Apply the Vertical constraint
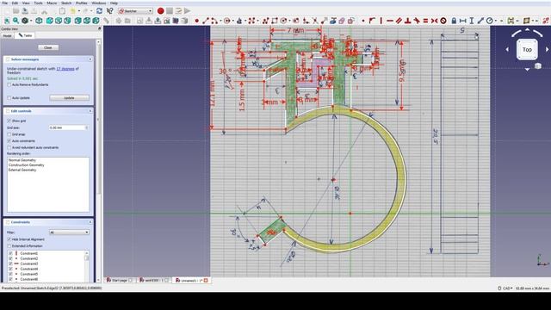Image resolution: width=551 pixels, height=310 pixels. (381, 21)
